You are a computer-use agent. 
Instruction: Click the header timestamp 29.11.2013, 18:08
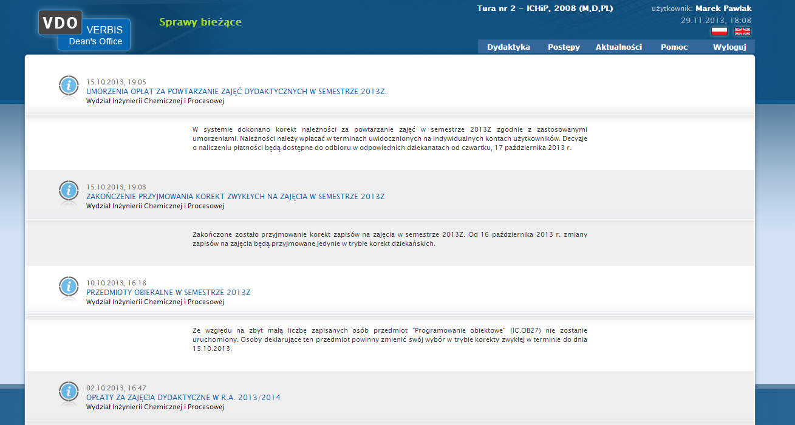[x=716, y=20]
